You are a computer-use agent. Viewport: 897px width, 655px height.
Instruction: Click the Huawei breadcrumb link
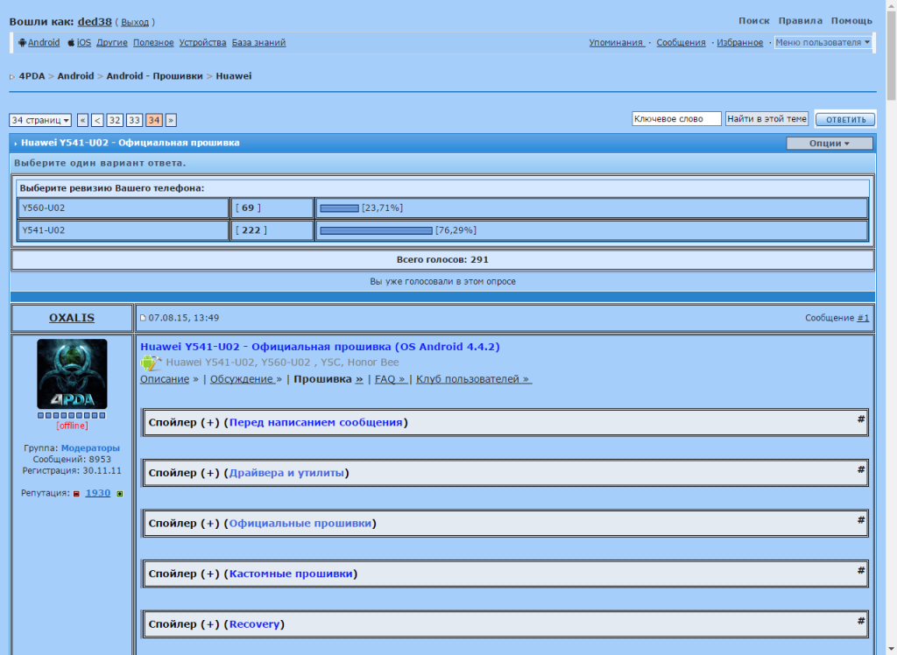click(233, 76)
